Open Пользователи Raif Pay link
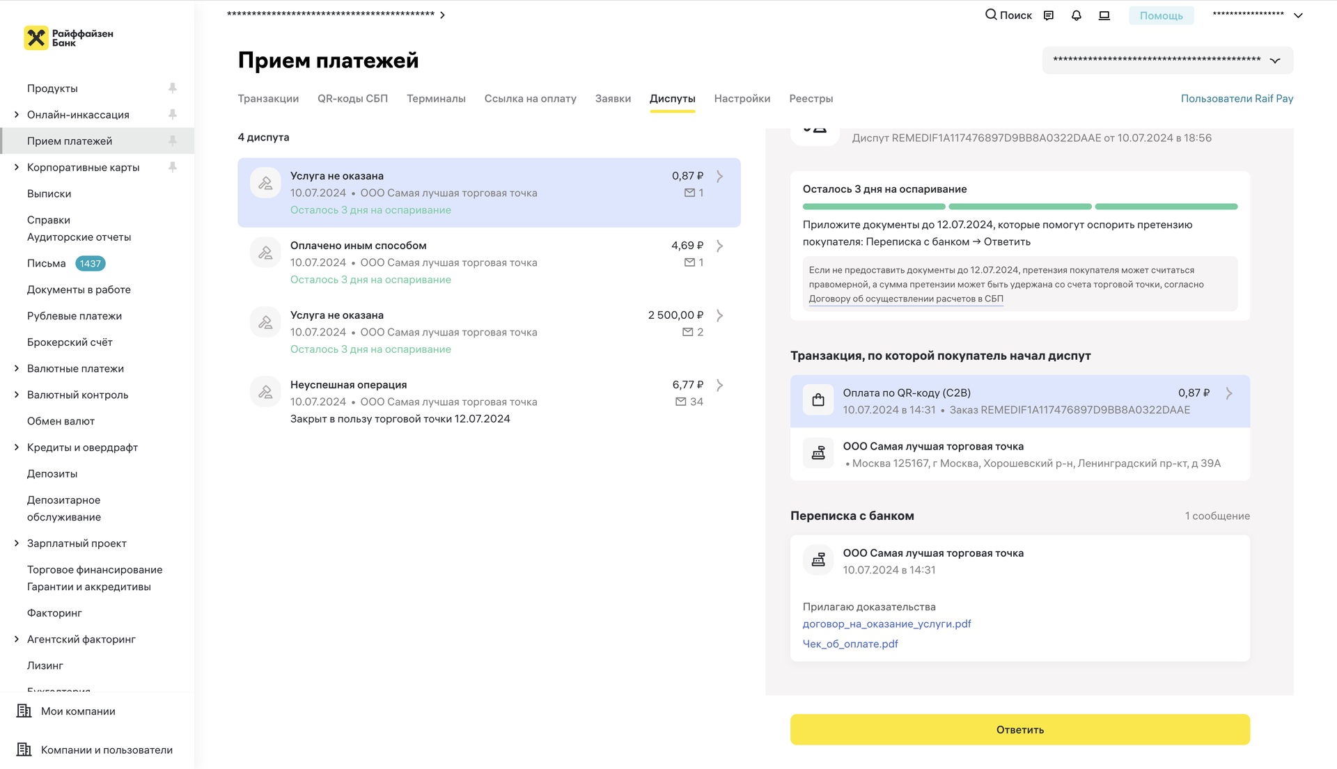Viewport: 1337px width, 769px height. [x=1237, y=98]
